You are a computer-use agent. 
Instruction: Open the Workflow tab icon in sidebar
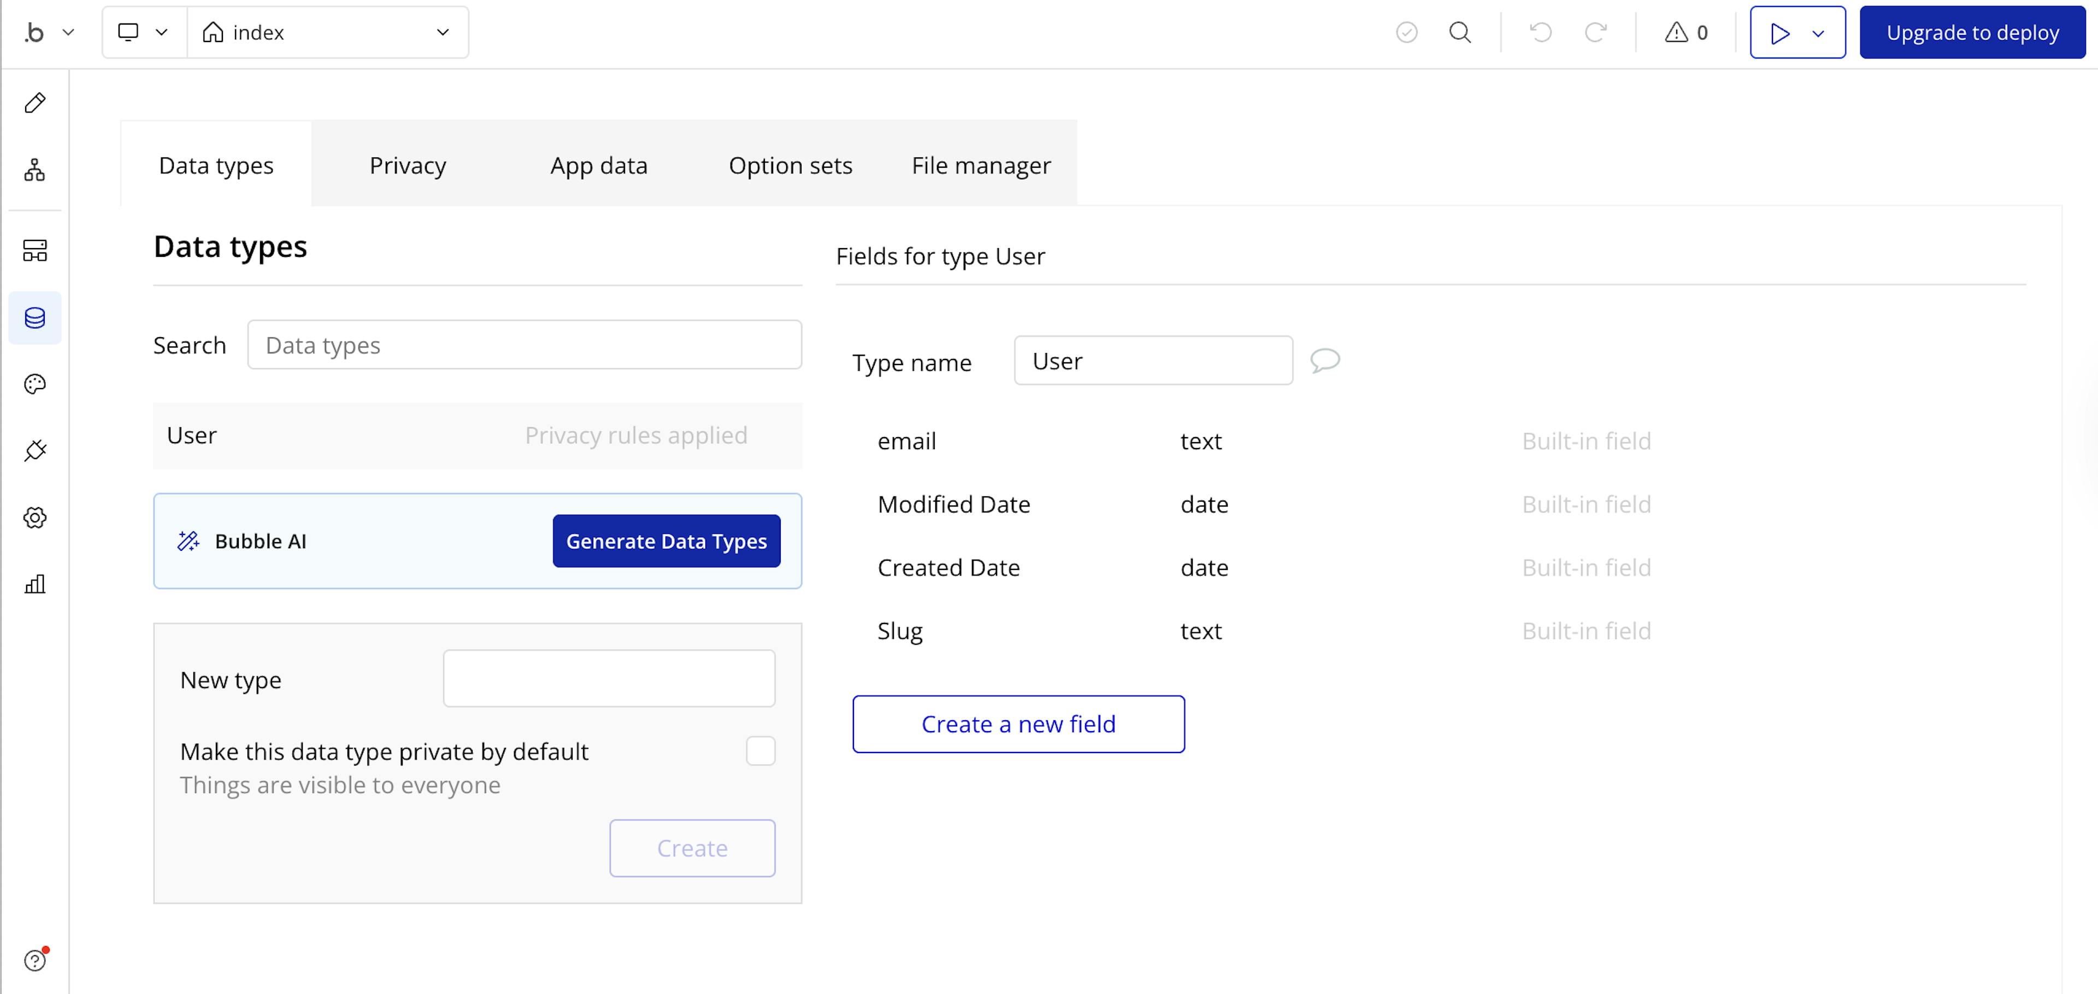[x=35, y=169]
